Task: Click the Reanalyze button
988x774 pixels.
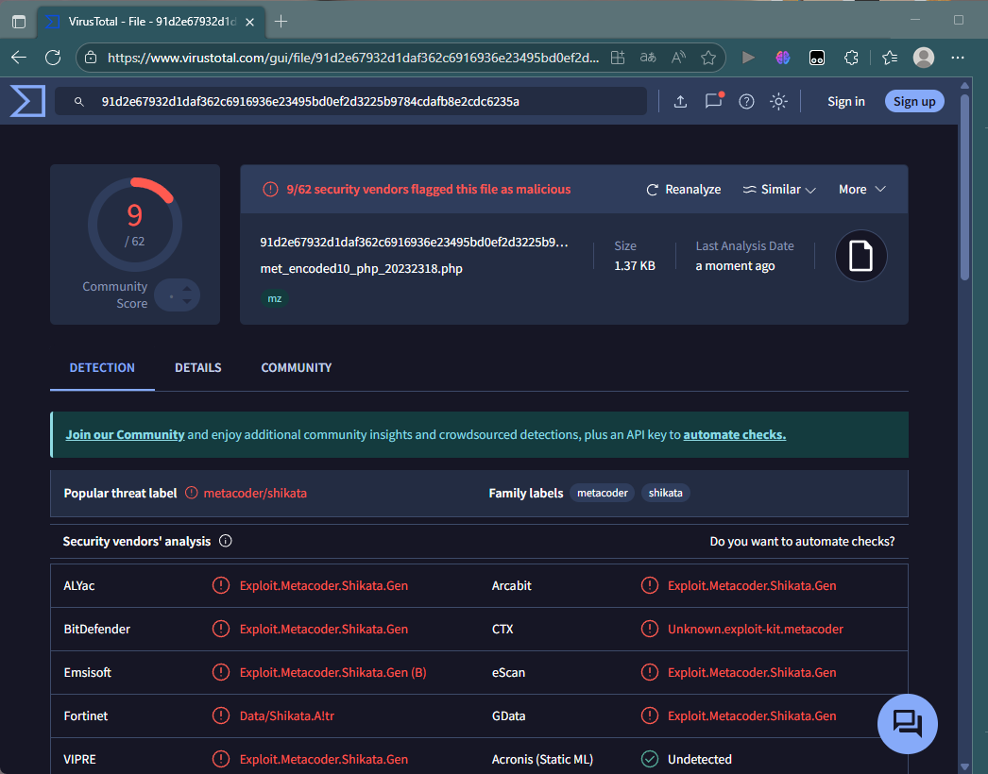Action: point(684,190)
